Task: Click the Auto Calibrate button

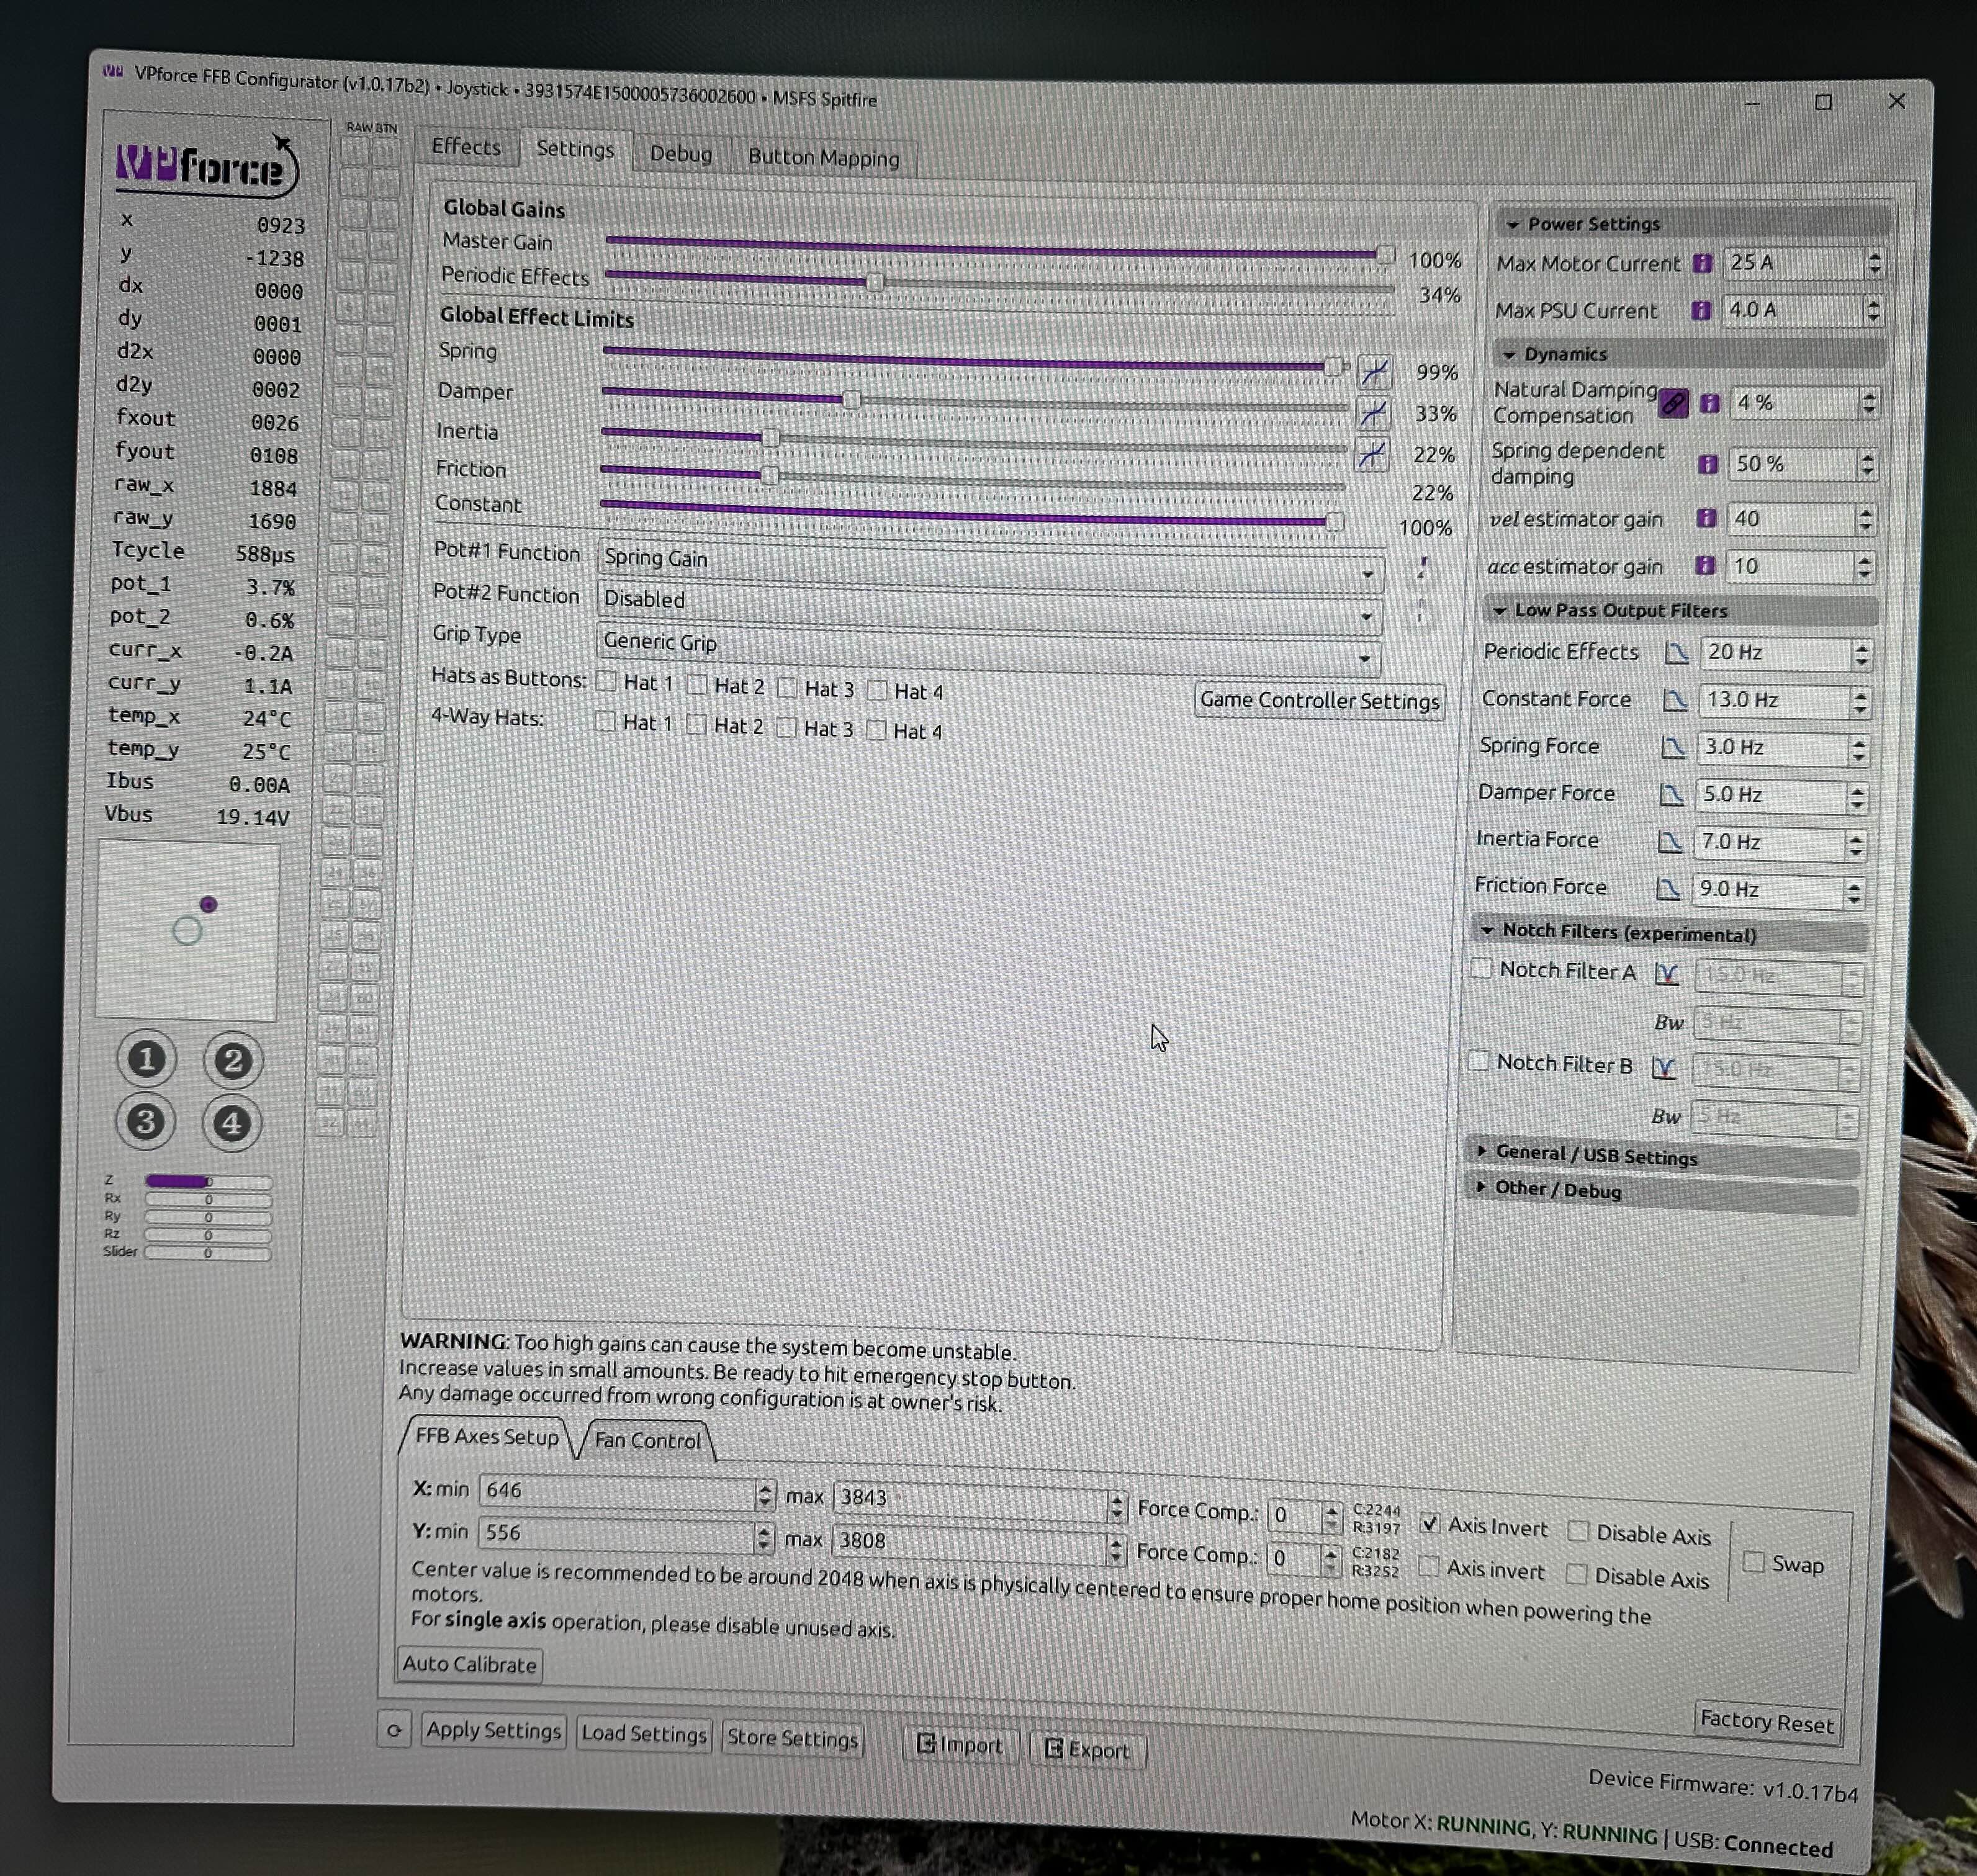Action: (x=469, y=1664)
